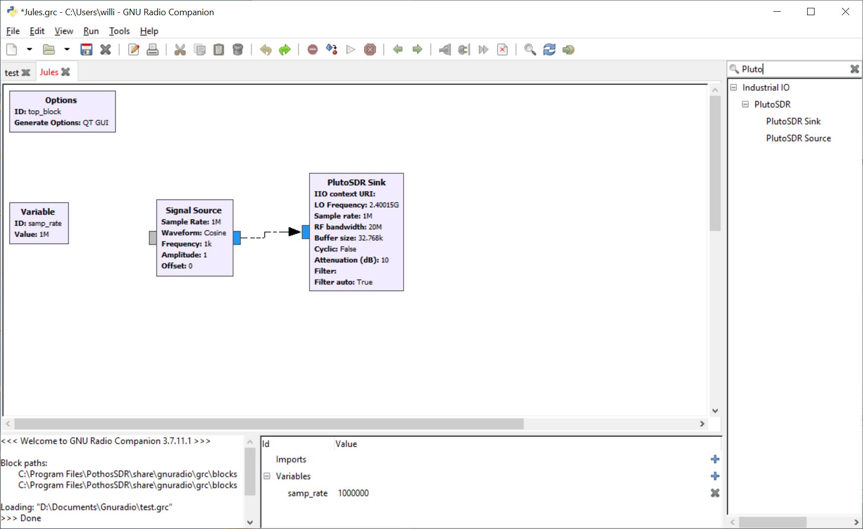Screen dimensions: 863x529
Task: Rotate block clockwise with right arrow
Action: tap(417, 49)
